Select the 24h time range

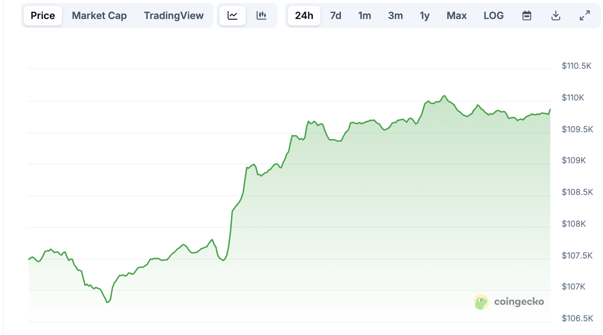tap(304, 15)
